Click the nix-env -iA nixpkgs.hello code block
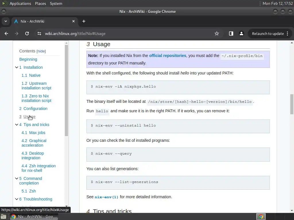Viewport: 294px width, 220px height. pos(178,87)
